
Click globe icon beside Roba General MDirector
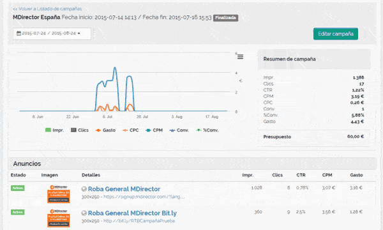coord(84,189)
